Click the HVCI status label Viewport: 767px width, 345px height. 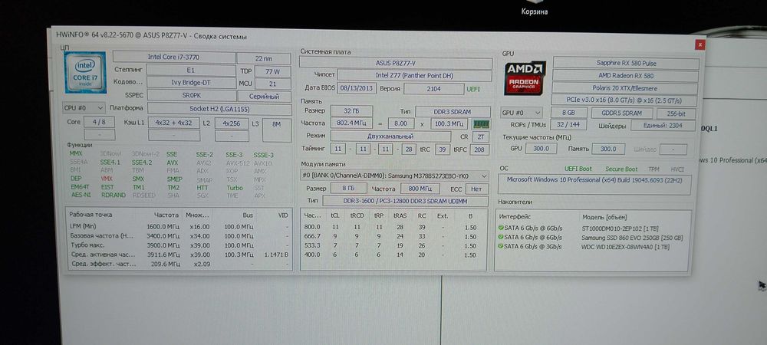point(677,169)
